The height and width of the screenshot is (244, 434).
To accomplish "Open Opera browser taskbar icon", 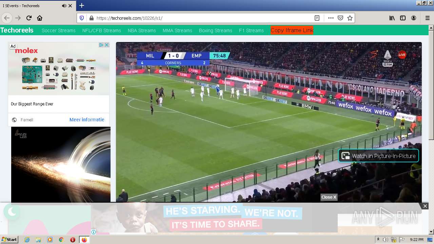I will [73, 240].
